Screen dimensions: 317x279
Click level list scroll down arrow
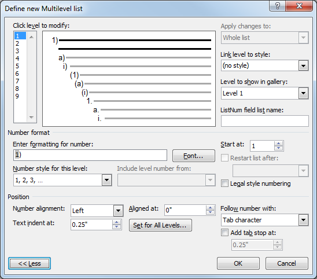click(x=31, y=117)
